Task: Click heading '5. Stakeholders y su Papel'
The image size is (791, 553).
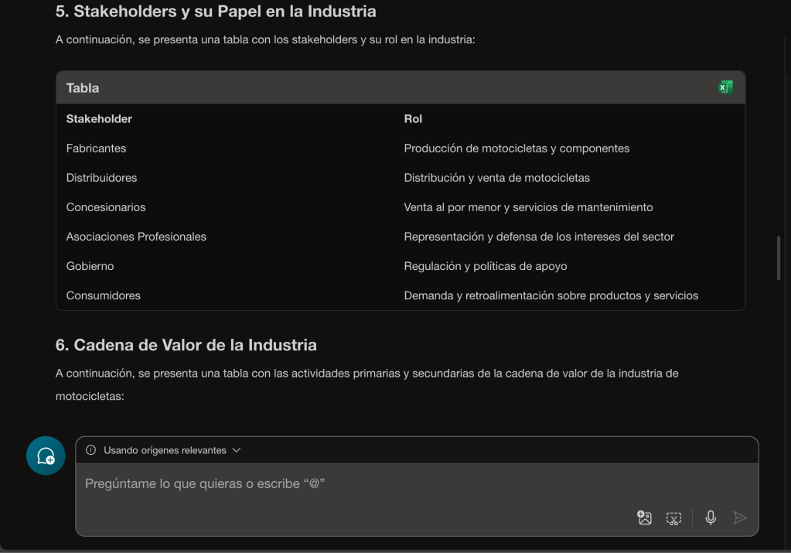Action: tap(216, 12)
